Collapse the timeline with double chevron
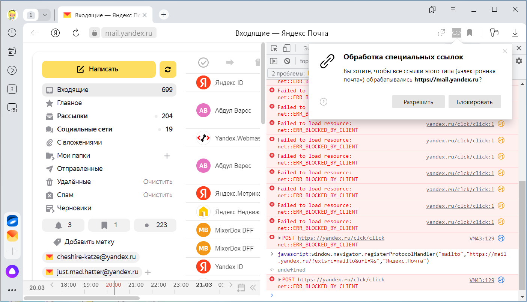527x302 pixels. click(253, 288)
